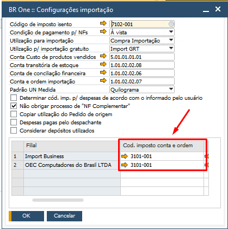Click the Cancelar button

[64, 216]
